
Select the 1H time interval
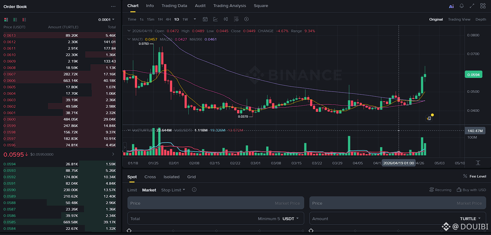[x=160, y=19]
